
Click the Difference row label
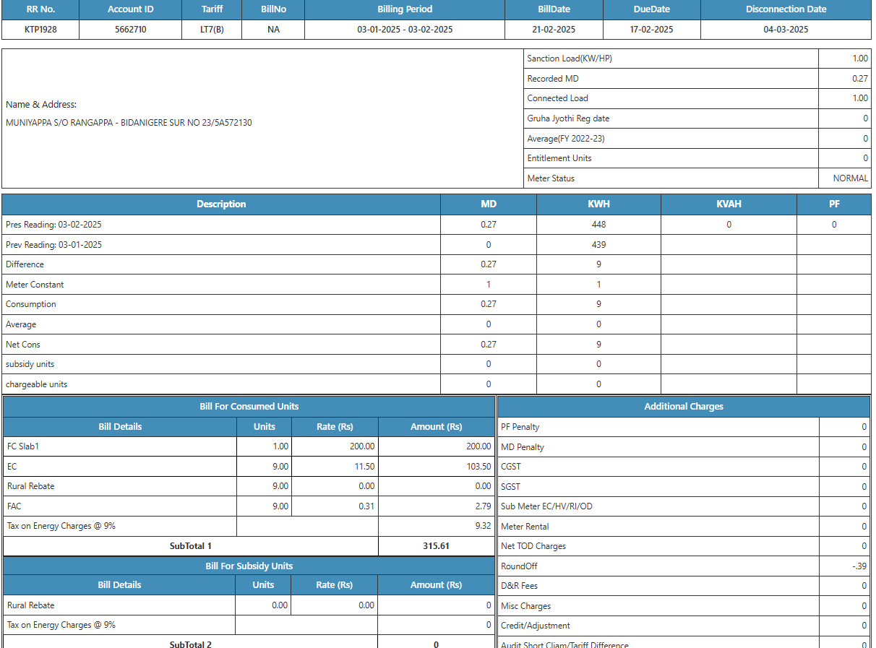(25, 264)
